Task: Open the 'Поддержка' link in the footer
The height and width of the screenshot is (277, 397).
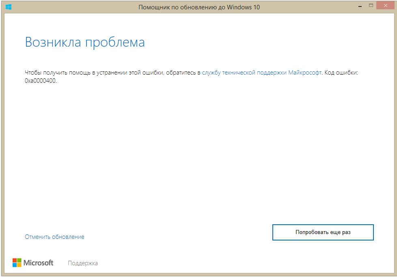Action: click(83, 263)
